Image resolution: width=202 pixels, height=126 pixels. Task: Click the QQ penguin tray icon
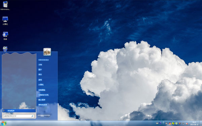tap(166, 123)
